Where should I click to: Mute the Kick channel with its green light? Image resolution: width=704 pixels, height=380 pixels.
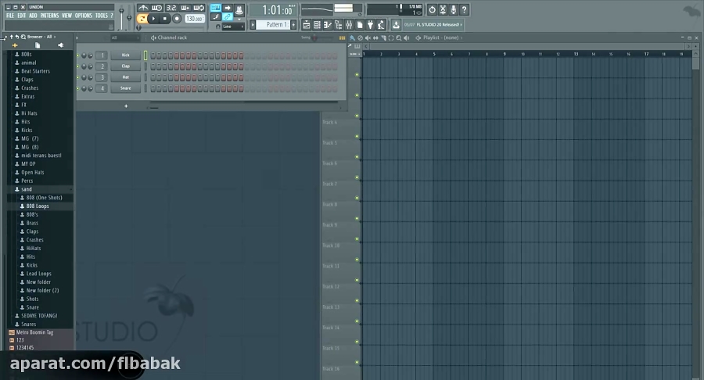[x=78, y=56]
